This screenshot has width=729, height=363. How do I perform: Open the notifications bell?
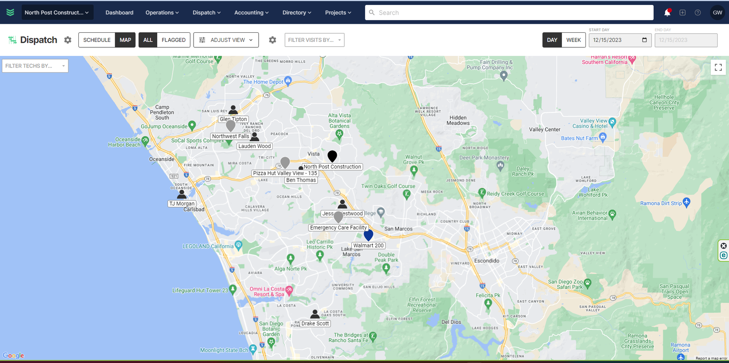click(x=667, y=13)
